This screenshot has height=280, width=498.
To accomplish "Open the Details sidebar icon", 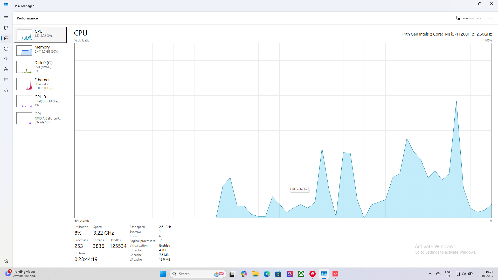I will tap(6, 80).
